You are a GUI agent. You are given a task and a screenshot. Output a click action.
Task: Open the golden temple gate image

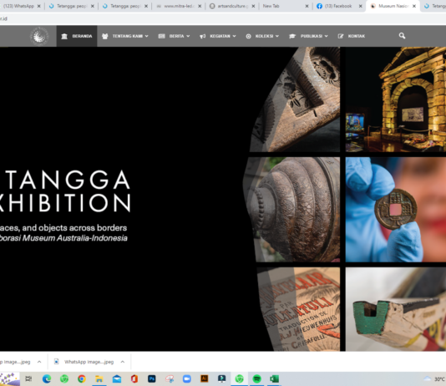pyautogui.click(x=396, y=99)
